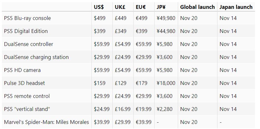Viewport: 260px width, 129px height.
Task: Click the Japan launch column header
Action: (x=236, y=7)
